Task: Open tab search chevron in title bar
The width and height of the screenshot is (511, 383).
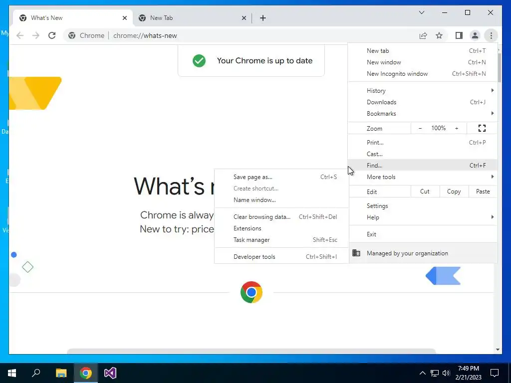Action: 422,12
